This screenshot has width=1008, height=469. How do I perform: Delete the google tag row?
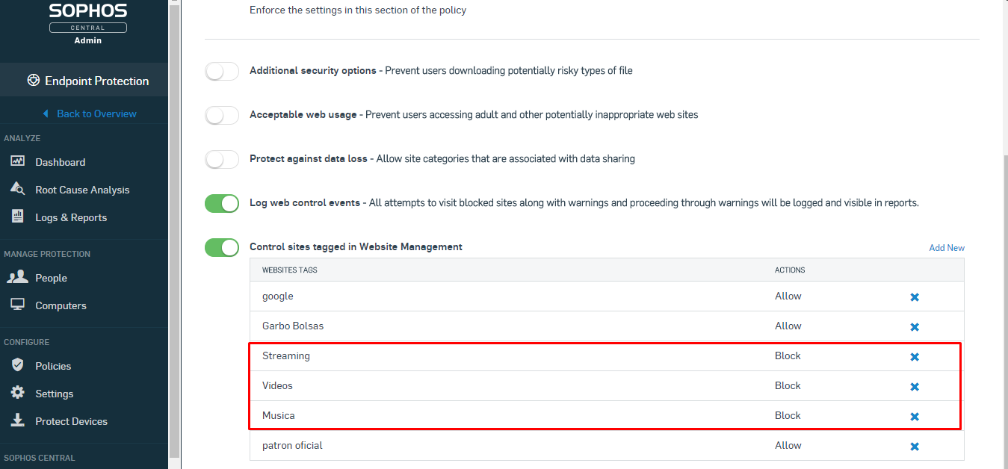coord(914,297)
